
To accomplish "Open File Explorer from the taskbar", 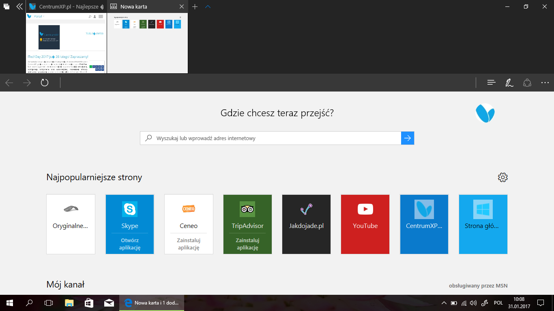I will click(x=69, y=303).
